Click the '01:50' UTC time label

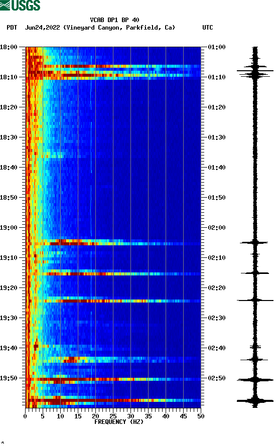click(x=217, y=198)
